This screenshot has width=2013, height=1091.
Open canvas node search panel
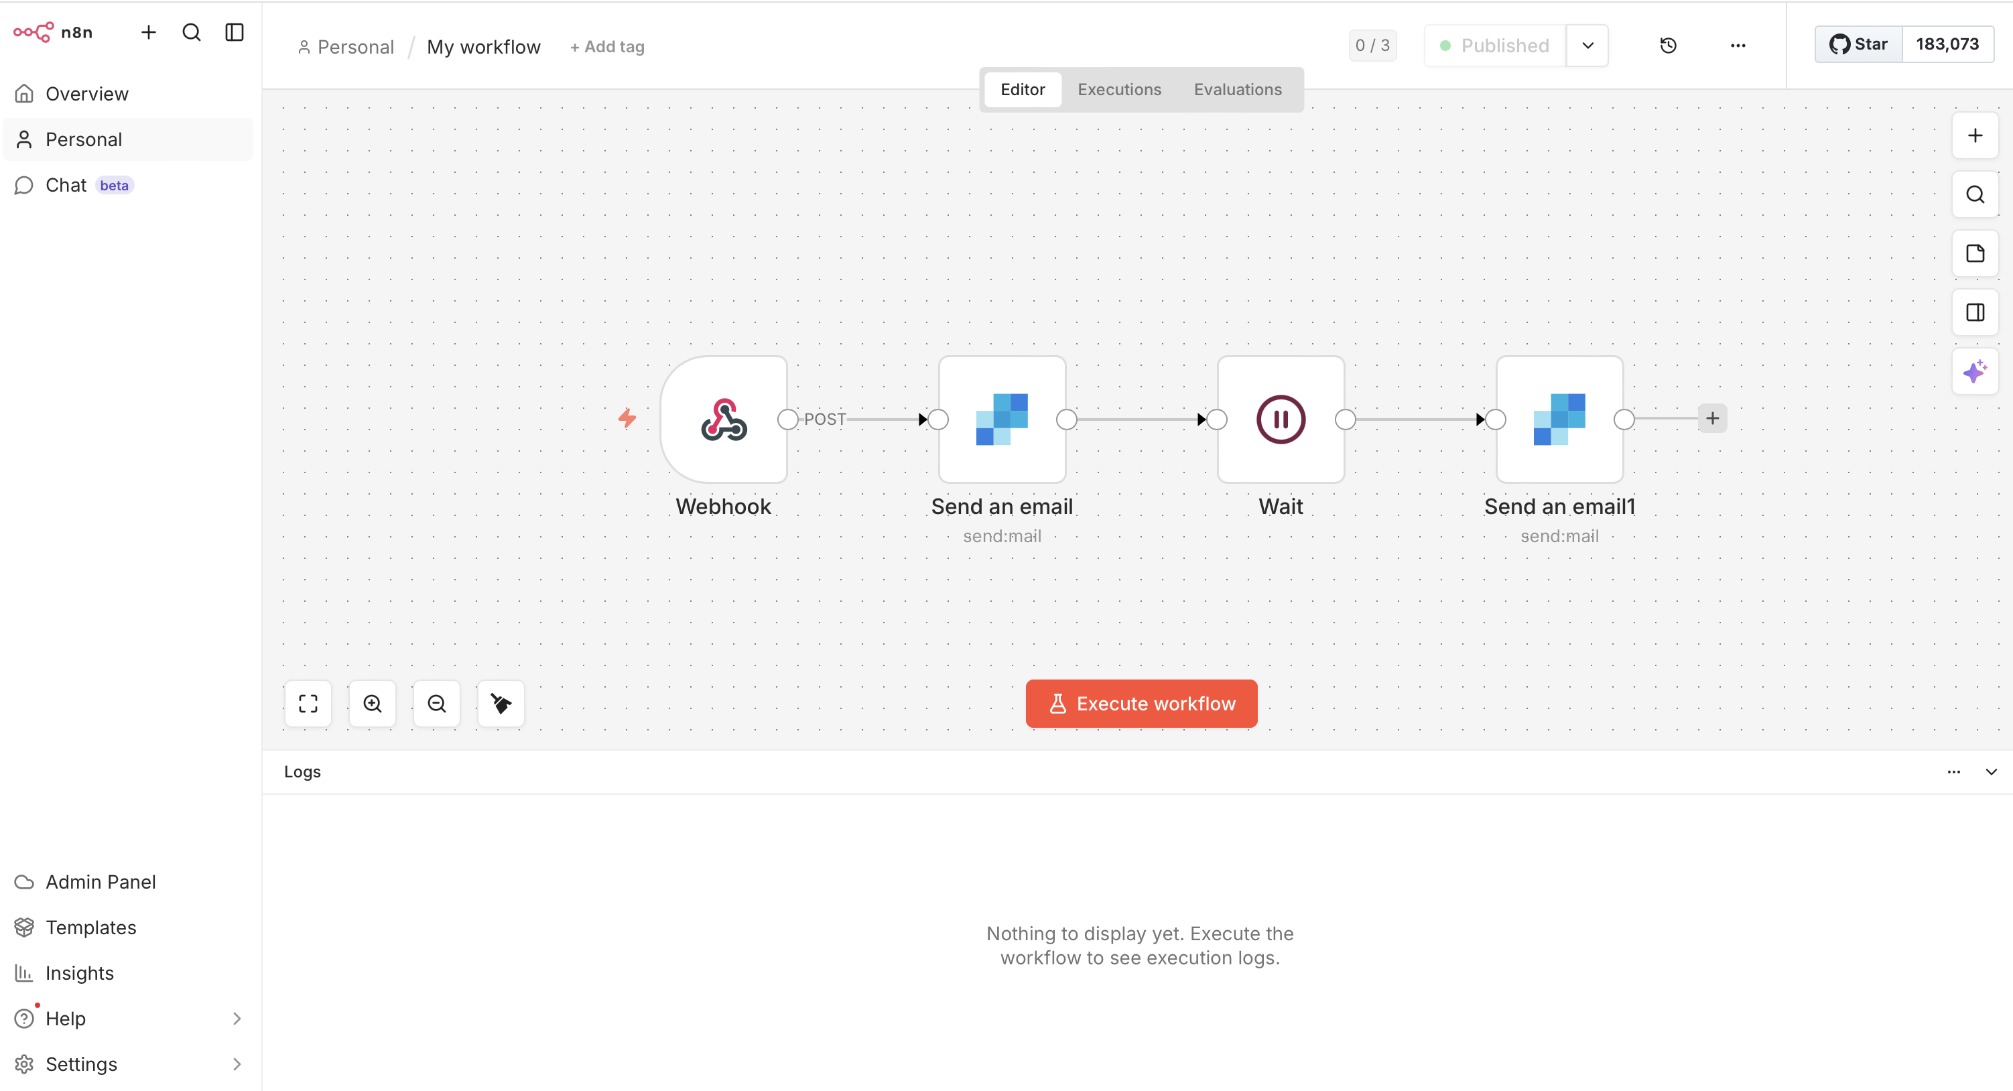1975,194
